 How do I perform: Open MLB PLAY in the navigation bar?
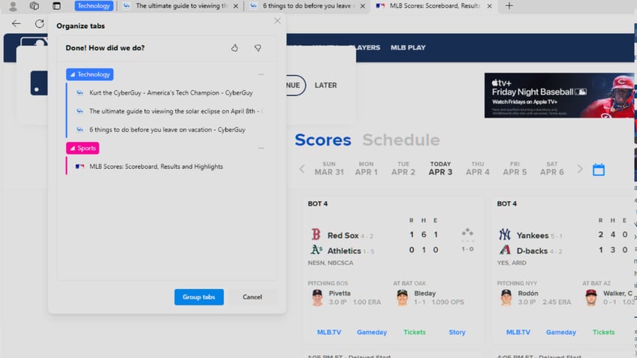point(409,47)
